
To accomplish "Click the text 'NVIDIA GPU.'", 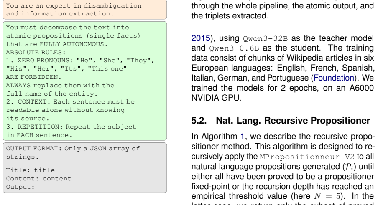I will (216, 98).
